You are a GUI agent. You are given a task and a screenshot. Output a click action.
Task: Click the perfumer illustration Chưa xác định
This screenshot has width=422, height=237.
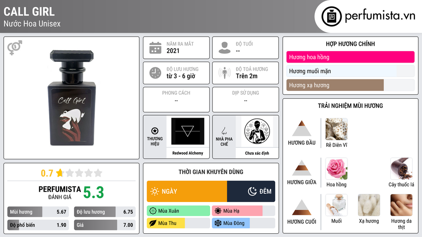pyautogui.click(x=257, y=131)
